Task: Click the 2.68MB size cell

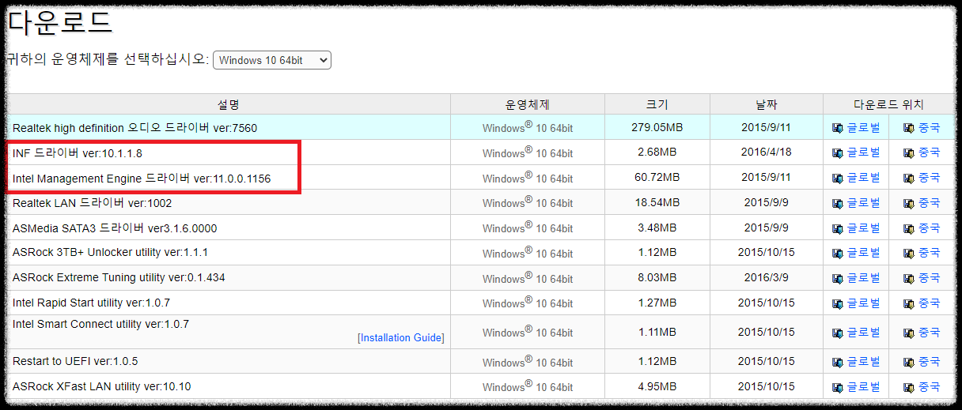Action: click(657, 152)
